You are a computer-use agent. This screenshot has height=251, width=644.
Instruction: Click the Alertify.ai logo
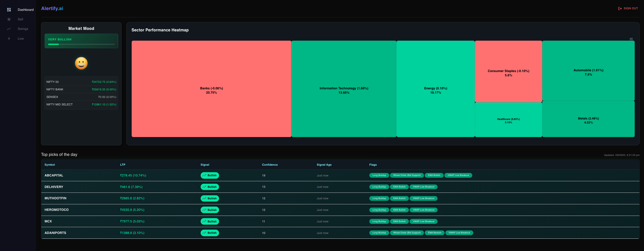click(52, 8)
